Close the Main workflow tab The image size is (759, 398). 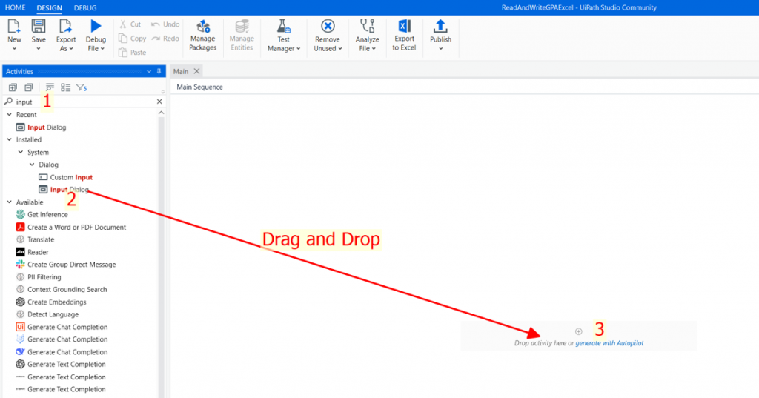pos(196,71)
